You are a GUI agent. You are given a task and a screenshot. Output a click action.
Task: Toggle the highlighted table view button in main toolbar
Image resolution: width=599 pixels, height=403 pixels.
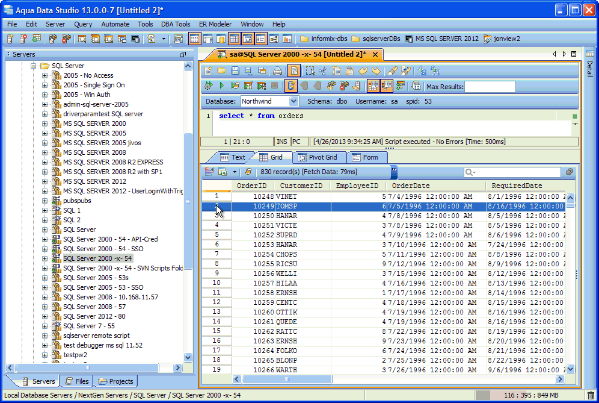click(x=194, y=39)
